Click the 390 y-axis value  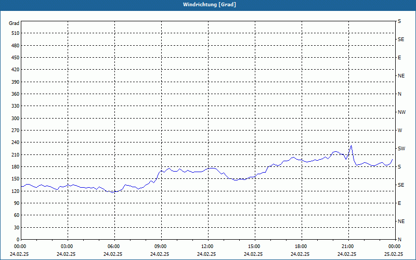coord(16,82)
